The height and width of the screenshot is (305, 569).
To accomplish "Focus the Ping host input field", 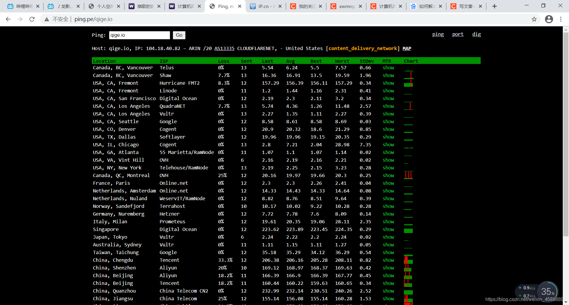I will pos(139,35).
